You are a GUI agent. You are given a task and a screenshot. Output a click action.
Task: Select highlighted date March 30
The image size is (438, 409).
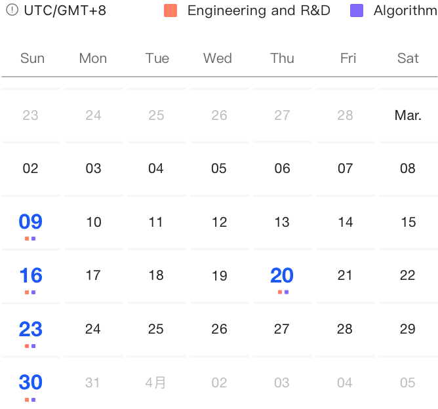pos(31,382)
